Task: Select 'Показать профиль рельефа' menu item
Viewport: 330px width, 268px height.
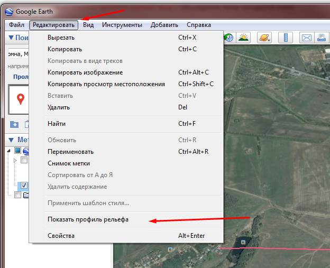Action: coord(88,219)
